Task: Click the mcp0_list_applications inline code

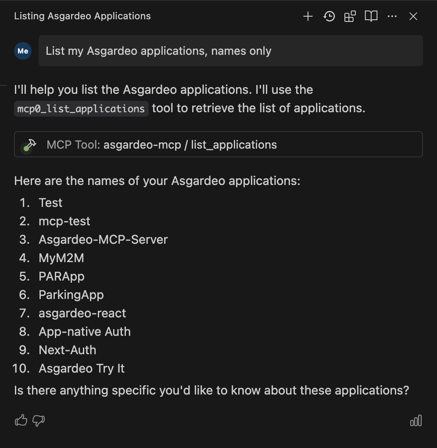Action: (81, 109)
